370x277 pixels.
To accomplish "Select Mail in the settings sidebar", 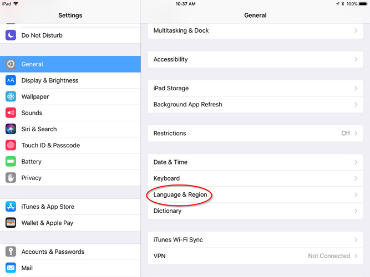I will [x=70, y=268].
